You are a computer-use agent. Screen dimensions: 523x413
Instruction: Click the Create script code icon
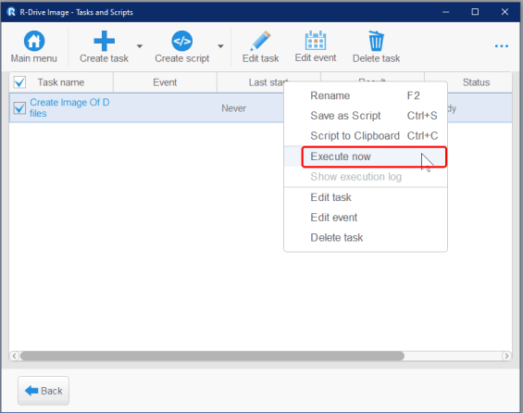click(x=181, y=41)
